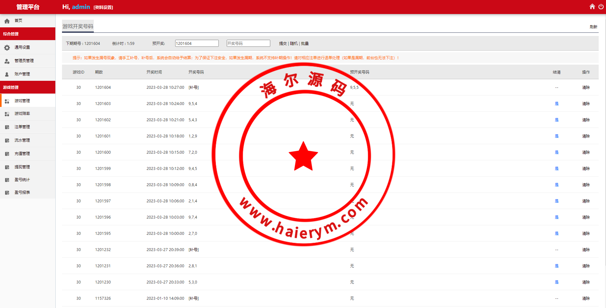Open the [资料设置] profile settings link
Screen dimensions: 606x308
pos(103,7)
